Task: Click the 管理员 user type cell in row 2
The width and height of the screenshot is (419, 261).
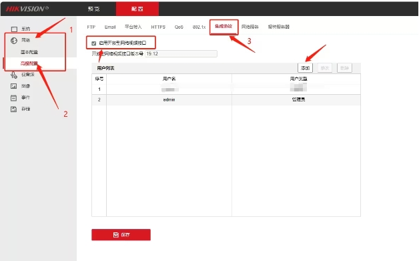Action: point(298,99)
